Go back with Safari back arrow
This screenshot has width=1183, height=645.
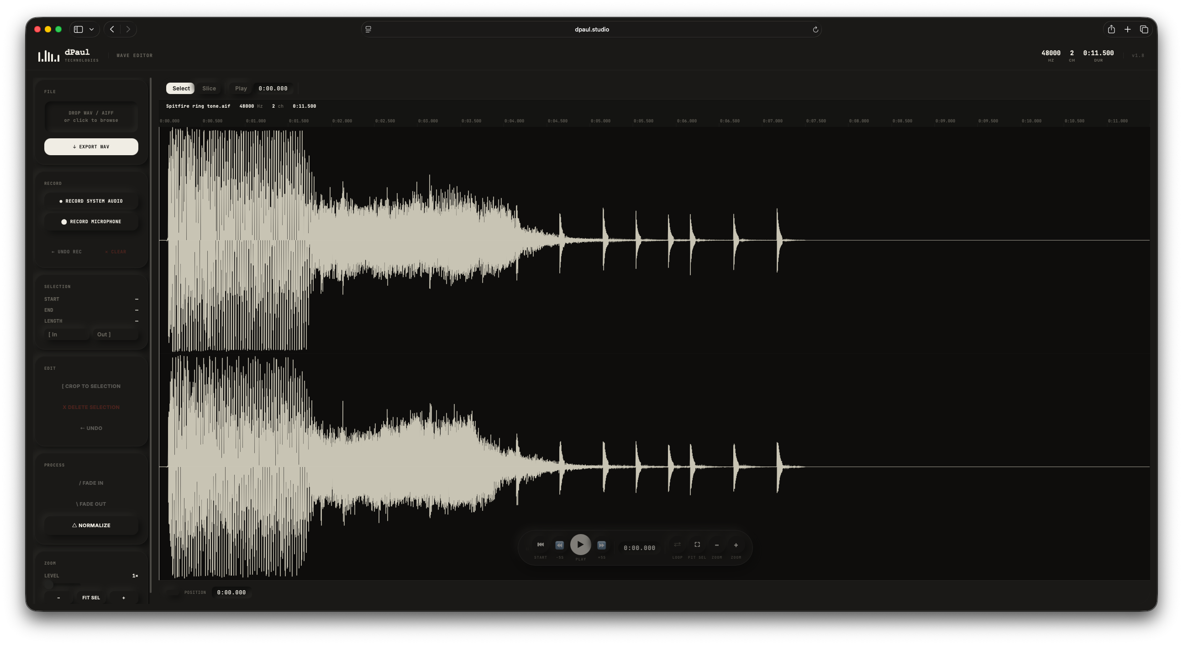112,29
